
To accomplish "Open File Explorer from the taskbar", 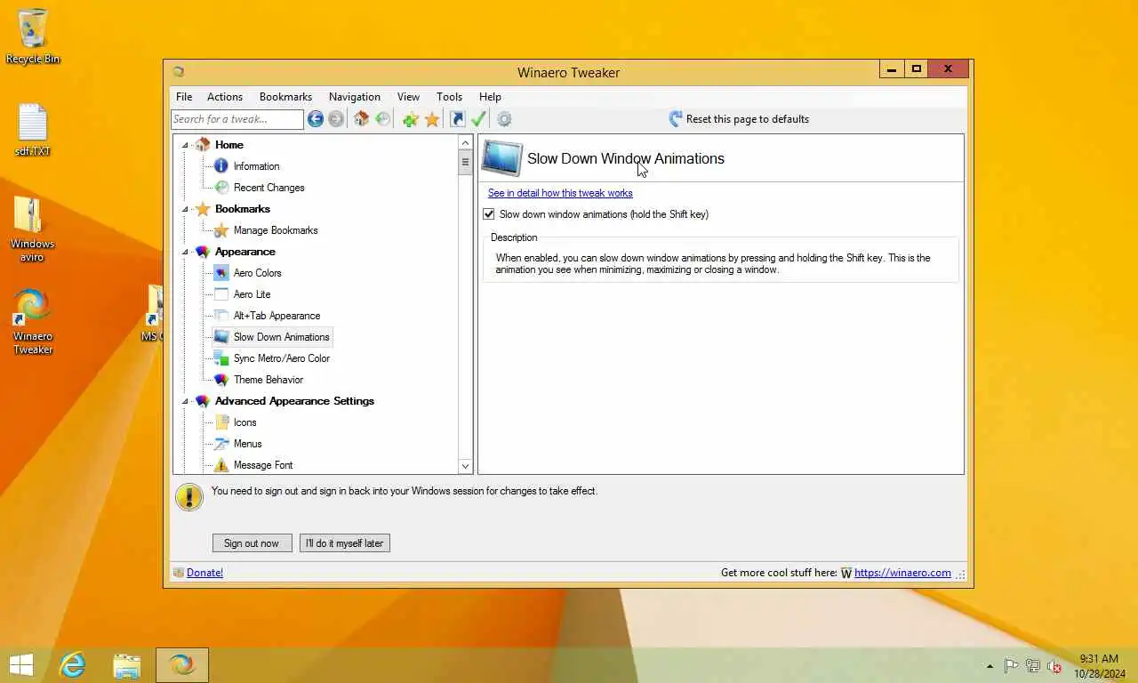I will 127,665.
